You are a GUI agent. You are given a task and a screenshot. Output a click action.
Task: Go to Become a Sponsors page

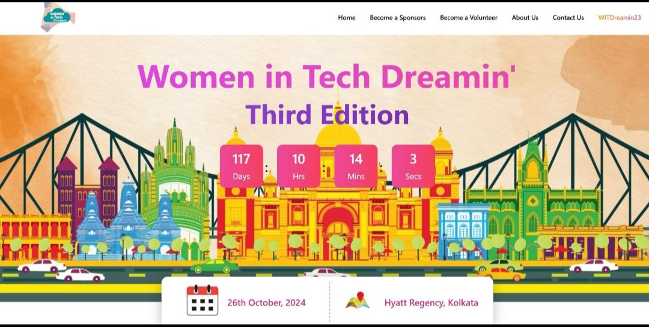coord(397,17)
